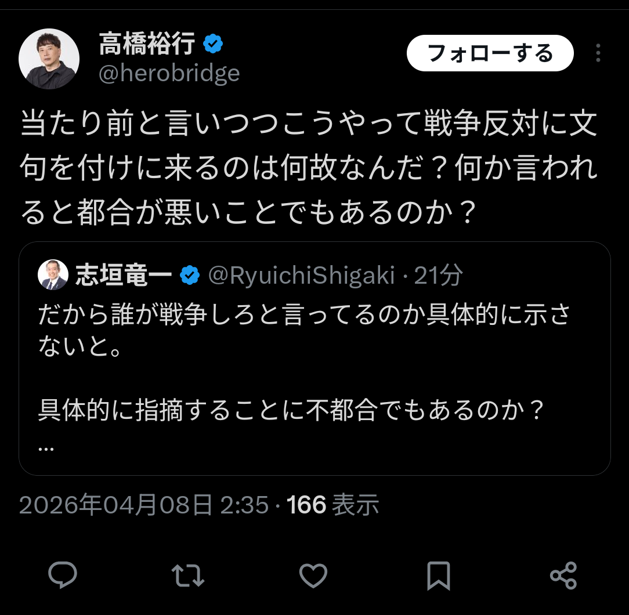Image resolution: width=629 pixels, height=615 pixels.
Task: Open the three-dot more options menu
Action: [x=598, y=54]
